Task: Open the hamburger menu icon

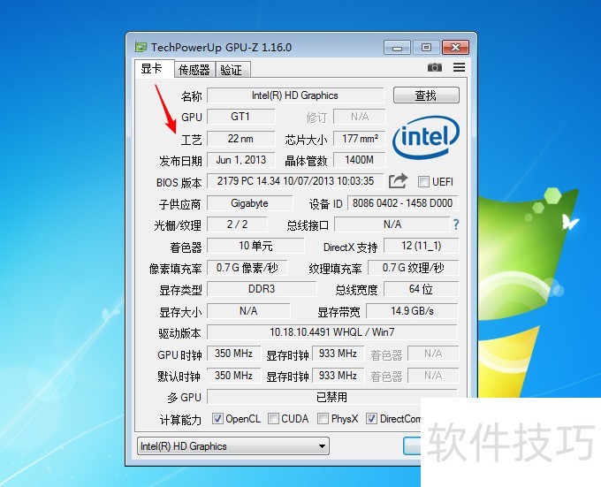Action: click(460, 67)
